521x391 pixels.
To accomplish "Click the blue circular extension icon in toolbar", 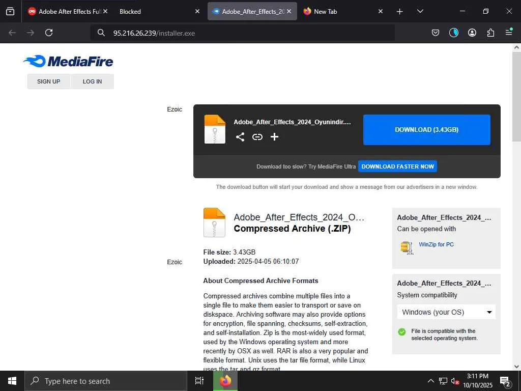I will click(453, 33).
